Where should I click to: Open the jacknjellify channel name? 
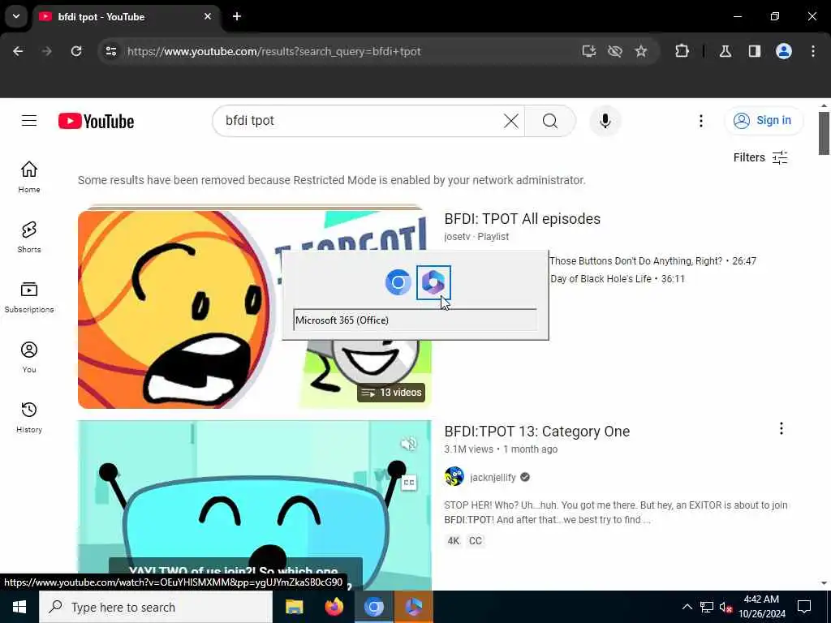coord(493,477)
